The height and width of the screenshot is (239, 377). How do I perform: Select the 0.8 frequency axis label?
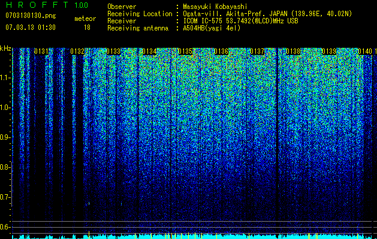tap(5, 167)
